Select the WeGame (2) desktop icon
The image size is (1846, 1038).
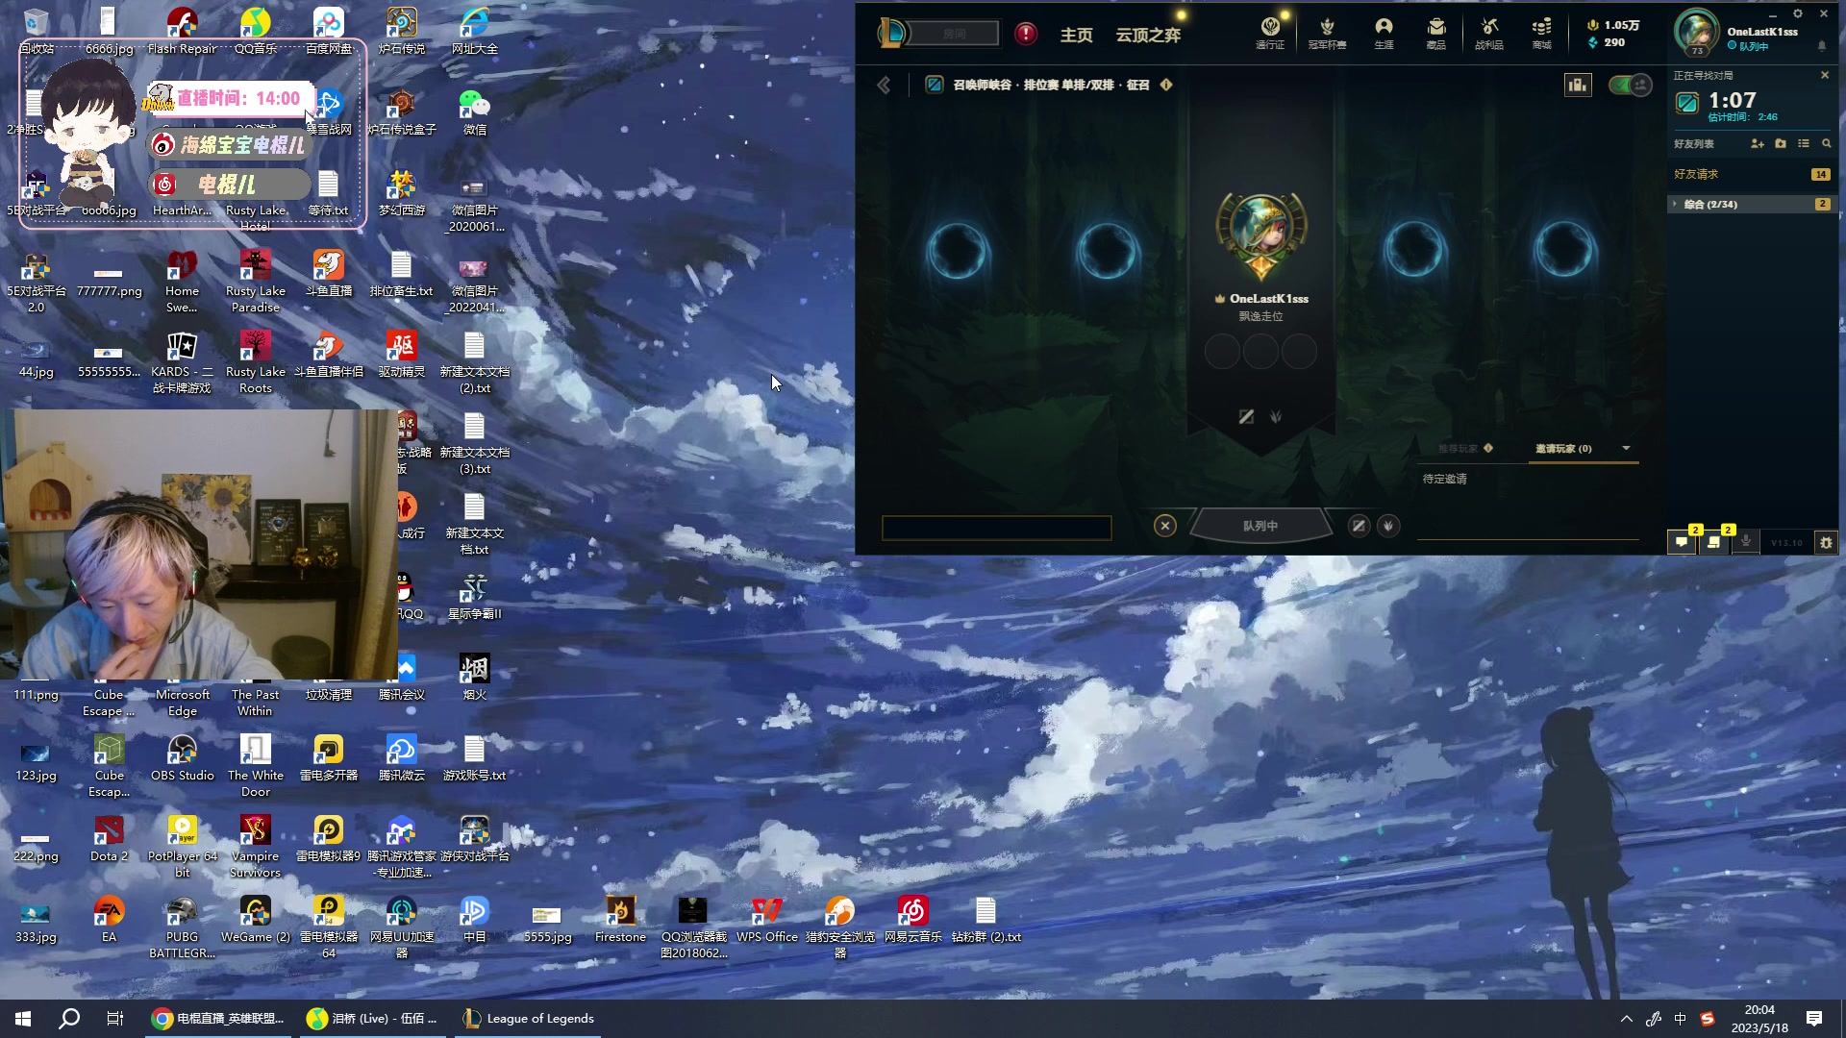click(255, 920)
